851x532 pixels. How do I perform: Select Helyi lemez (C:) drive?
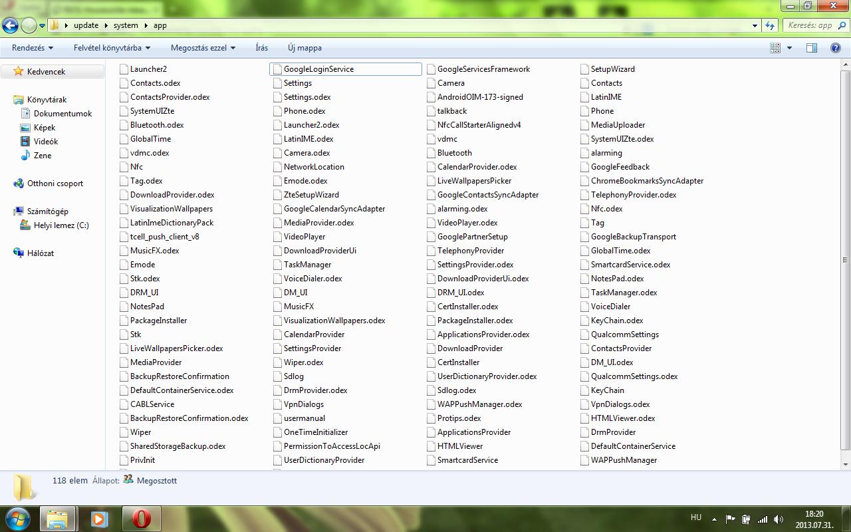(x=61, y=225)
